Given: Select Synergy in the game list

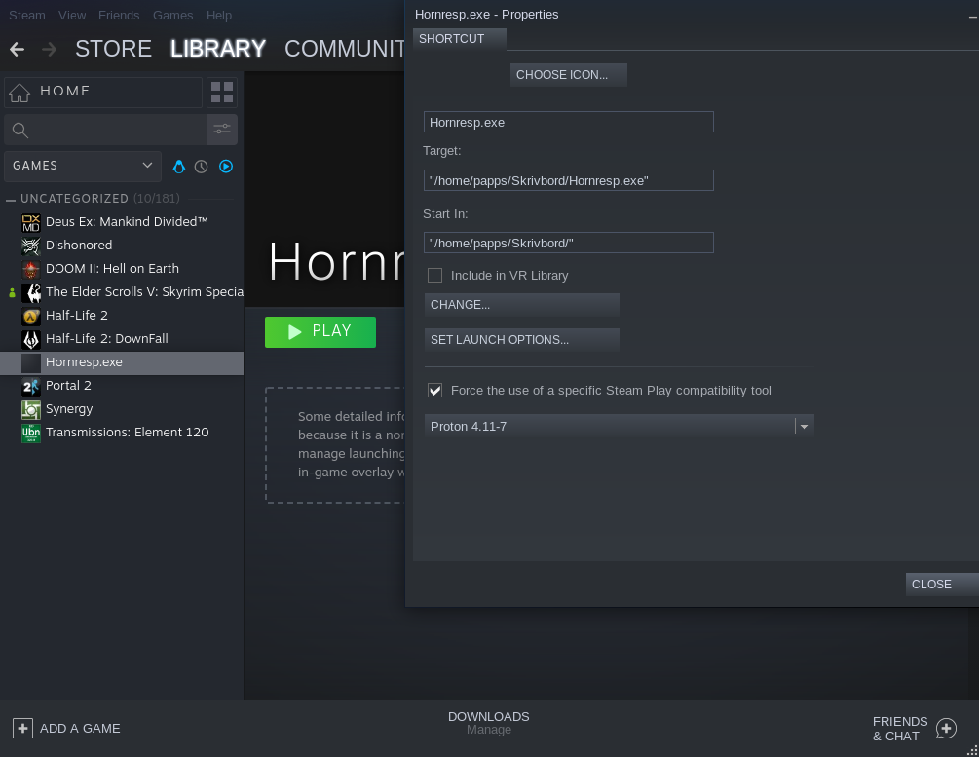Looking at the screenshot, I should (69, 410).
